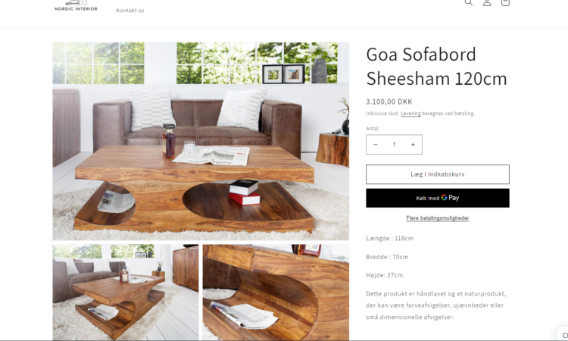Open close-up wood detail thumbnail

pyautogui.click(x=276, y=292)
